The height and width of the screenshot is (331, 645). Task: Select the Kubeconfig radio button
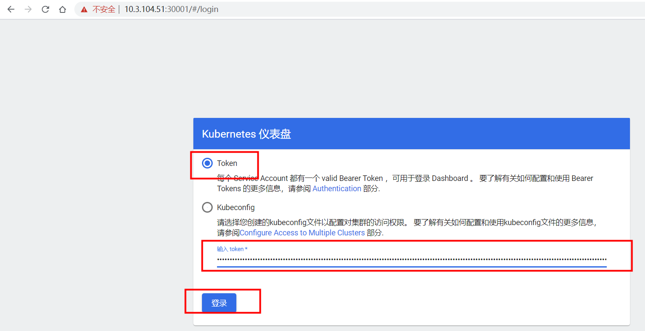pos(207,208)
